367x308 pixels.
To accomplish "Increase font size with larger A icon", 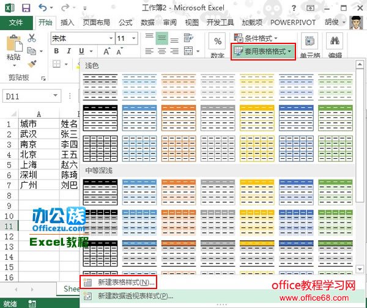I will (106, 51).
